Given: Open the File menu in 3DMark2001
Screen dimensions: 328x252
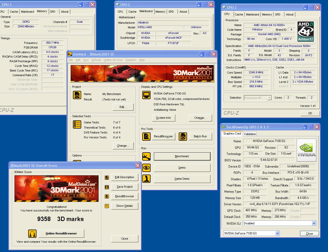Looking at the screenshot, I should [71, 60].
